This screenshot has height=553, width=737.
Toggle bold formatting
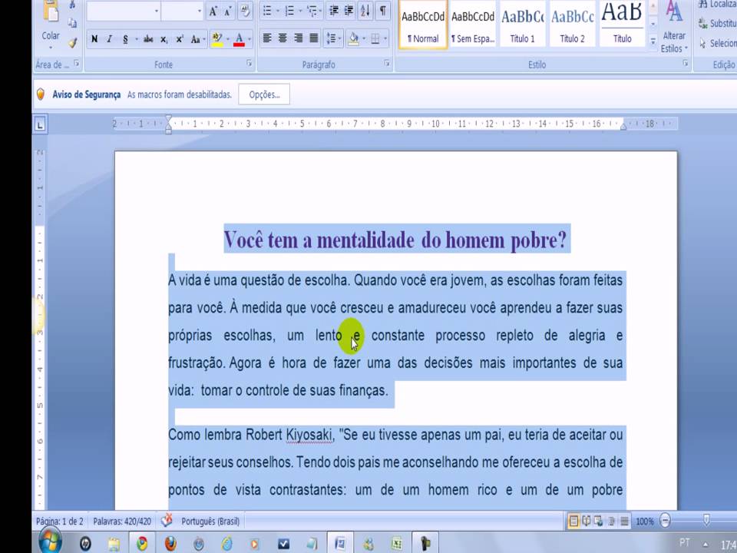93,39
